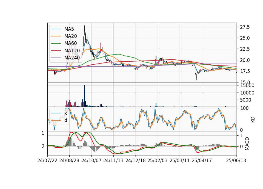
Task: Click the MA5 legend label
Action: (x=69, y=29)
